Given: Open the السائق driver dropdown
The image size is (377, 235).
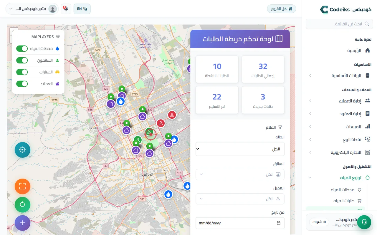Looking at the screenshot, I should point(240,174).
